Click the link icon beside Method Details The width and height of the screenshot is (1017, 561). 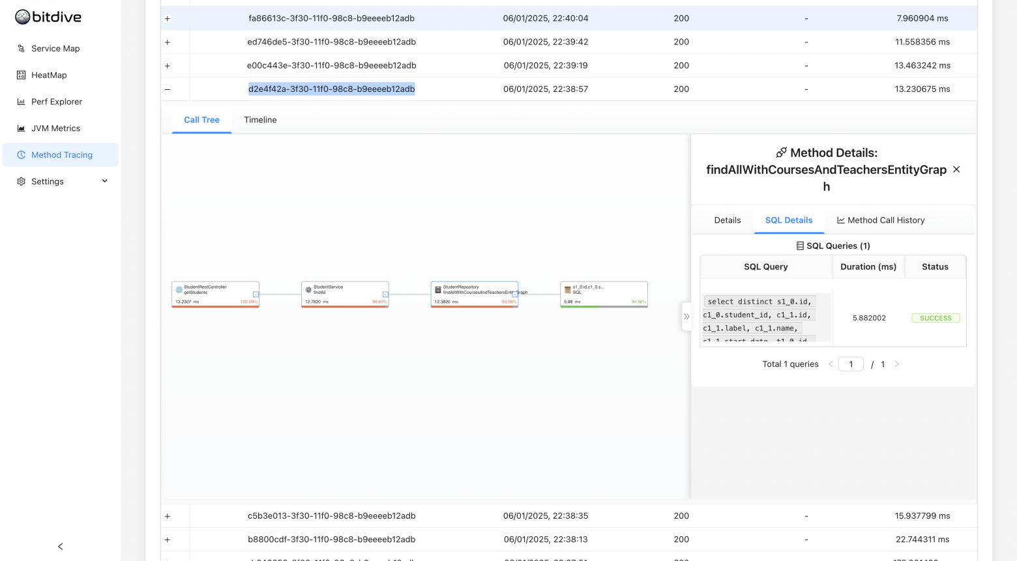tap(781, 153)
